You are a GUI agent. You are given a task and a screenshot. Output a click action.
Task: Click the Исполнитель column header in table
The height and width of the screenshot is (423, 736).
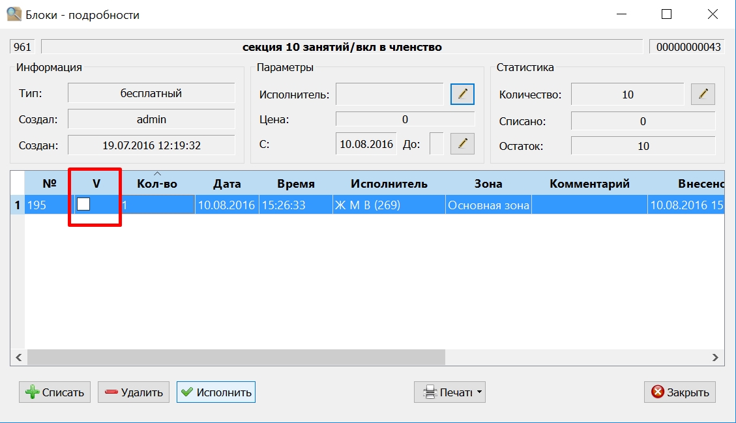pos(389,184)
